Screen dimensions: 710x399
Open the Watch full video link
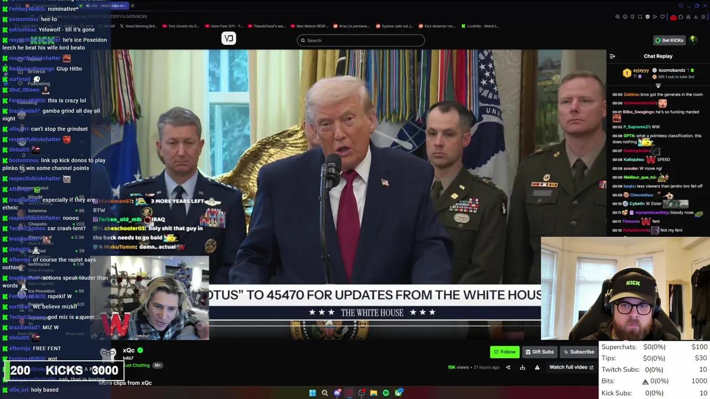click(x=571, y=367)
